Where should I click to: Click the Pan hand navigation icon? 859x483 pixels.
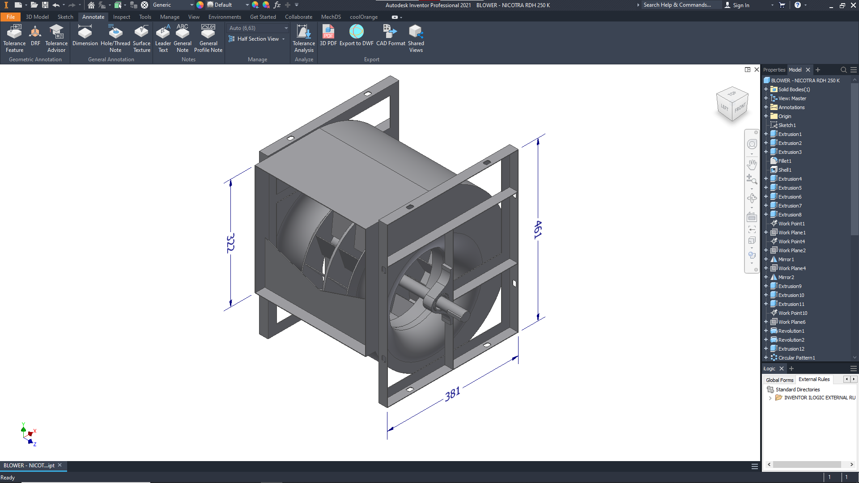752,164
